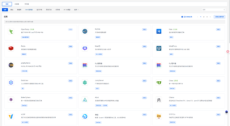Go to next page arrow in pagination
The height and width of the screenshot is (126, 230).
(x=210, y=17)
